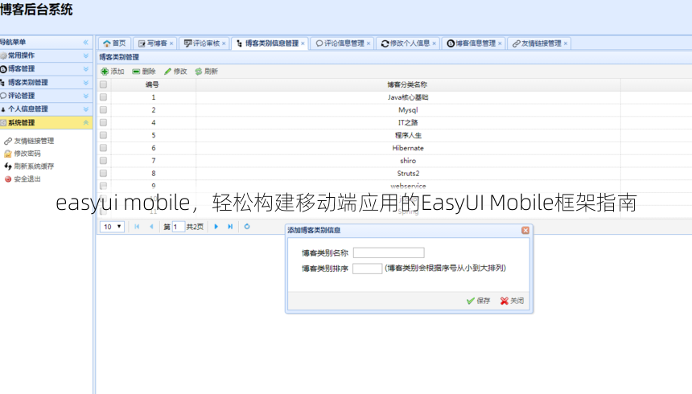Select the Mysql table cell

point(408,110)
